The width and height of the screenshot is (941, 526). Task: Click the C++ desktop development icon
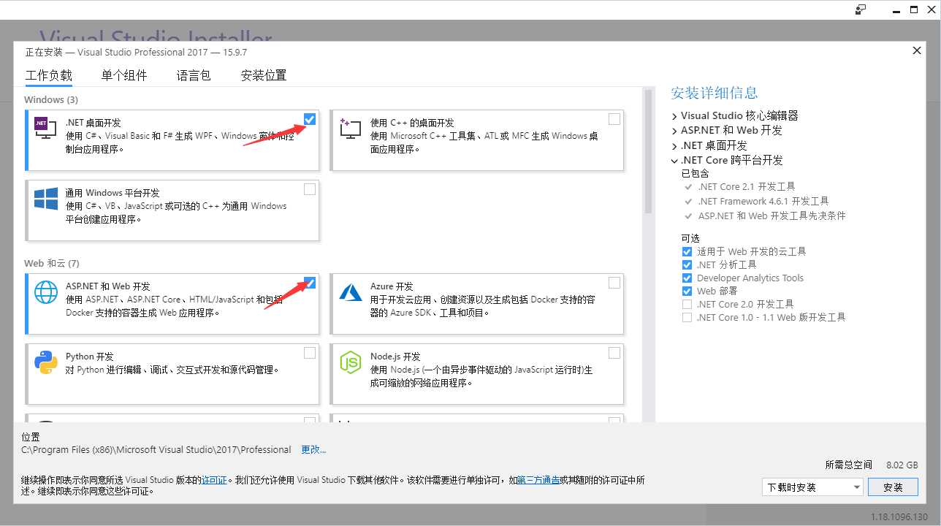pyautogui.click(x=350, y=129)
